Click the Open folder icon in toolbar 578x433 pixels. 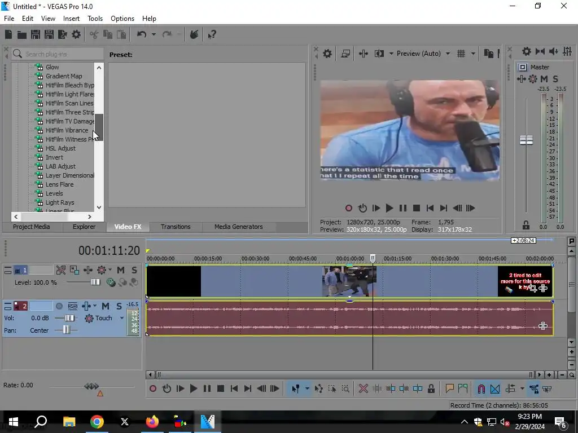[22, 34]
